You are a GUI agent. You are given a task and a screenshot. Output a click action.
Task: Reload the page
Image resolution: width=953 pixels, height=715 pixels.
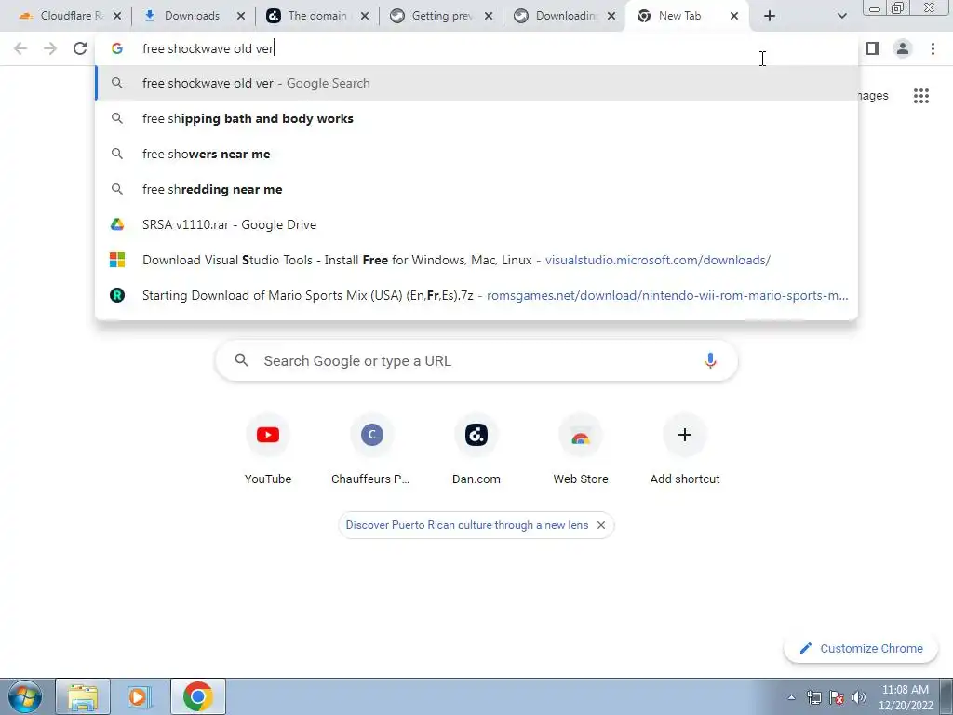[x=80, y=48]
